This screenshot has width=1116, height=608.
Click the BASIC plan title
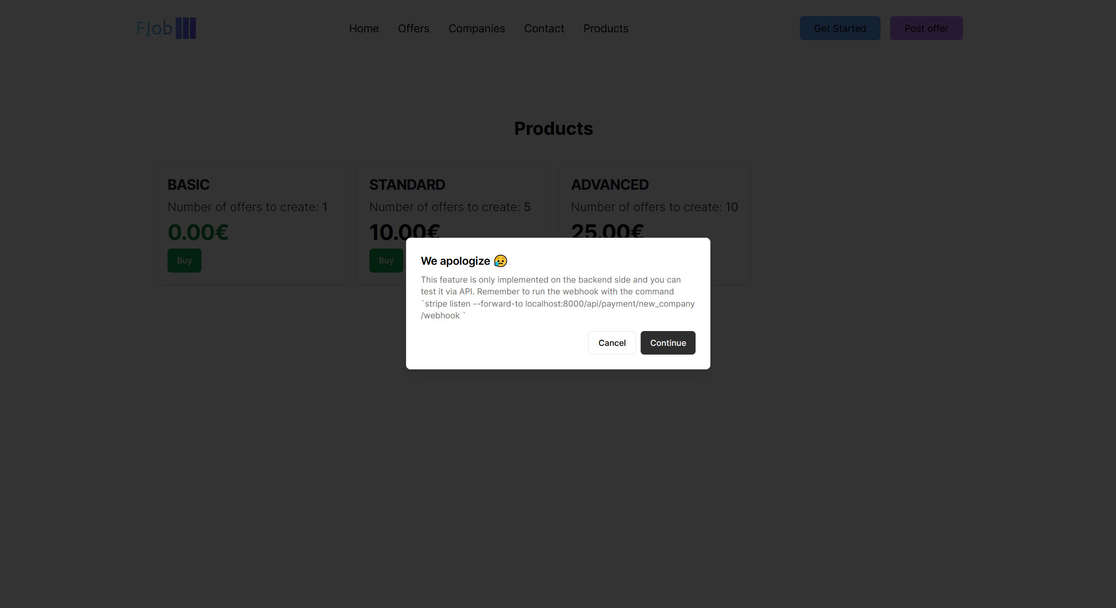[188, 184]
